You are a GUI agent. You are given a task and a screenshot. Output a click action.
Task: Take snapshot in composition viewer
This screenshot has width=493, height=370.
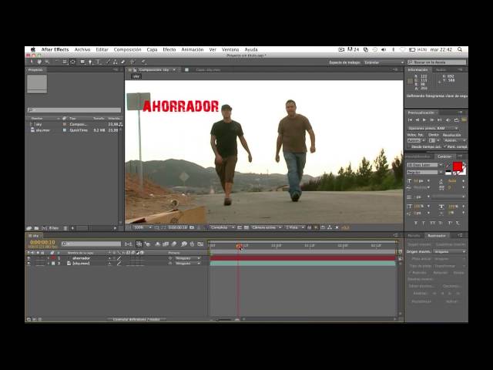pyautogui.click(x=192, y=227)
